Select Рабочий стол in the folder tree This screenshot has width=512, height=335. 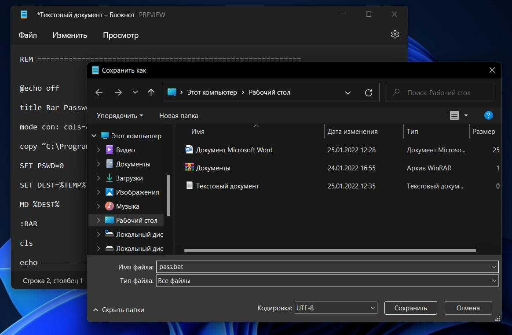click(136, 220)
